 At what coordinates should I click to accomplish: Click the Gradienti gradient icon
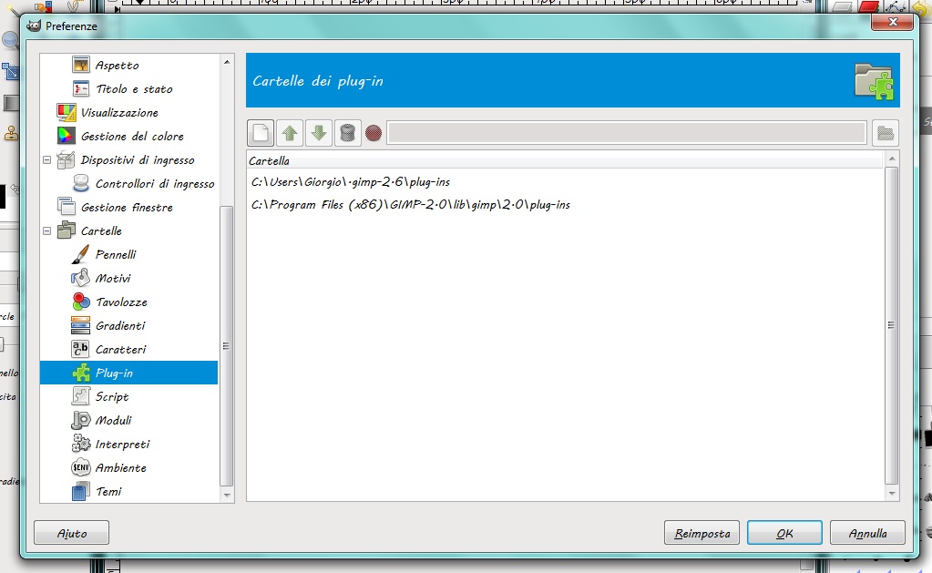pos(80,326)
